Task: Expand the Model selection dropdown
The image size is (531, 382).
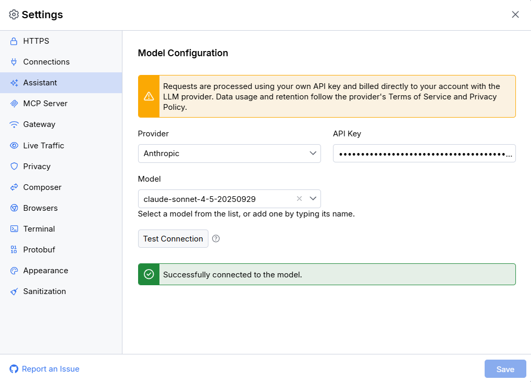Action: pos(313,198)
